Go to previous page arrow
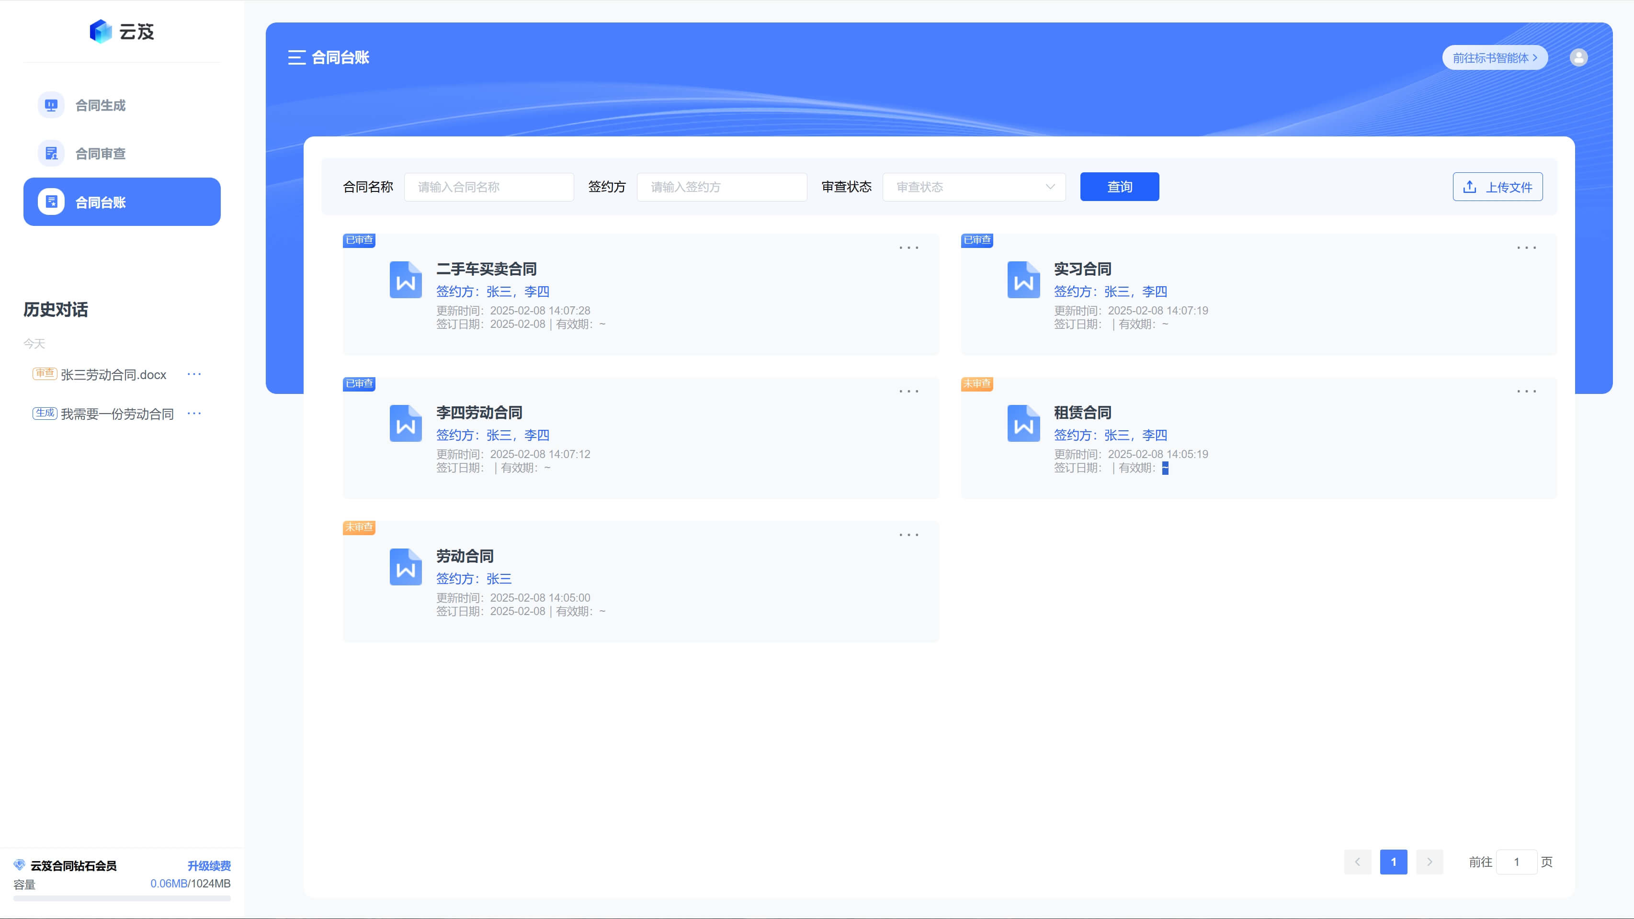The width and height of the screenshot is (1634, 919). click(x=1358, y=862)
